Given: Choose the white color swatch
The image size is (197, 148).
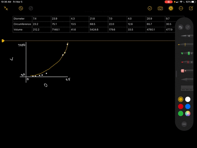Looking at the screenshot, I should (188, 99).
